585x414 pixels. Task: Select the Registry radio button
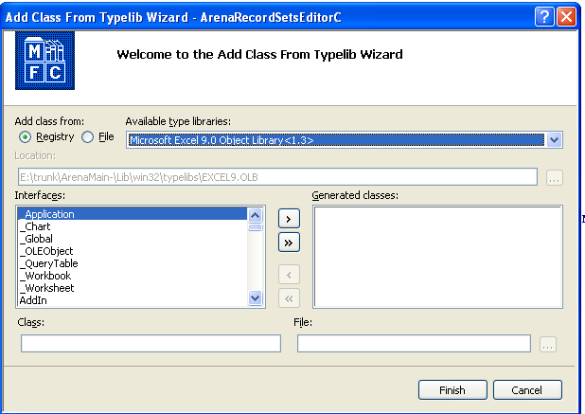tap(26, 137)
